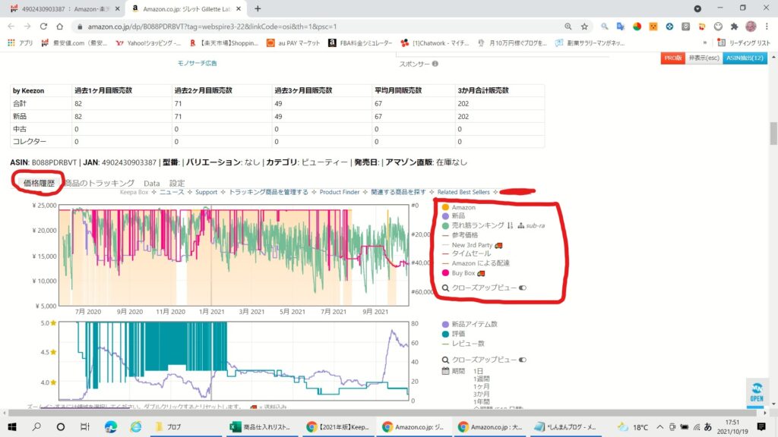Viewport: 778px width, 437px height.
Task: Open Windows Task View
Action: pyautogui.click(x=85, y=426)
